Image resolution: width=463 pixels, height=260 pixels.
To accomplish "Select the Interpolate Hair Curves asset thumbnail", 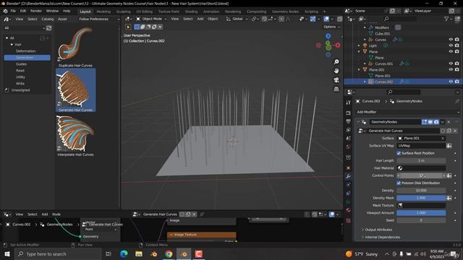I will [x=75, y=136].
